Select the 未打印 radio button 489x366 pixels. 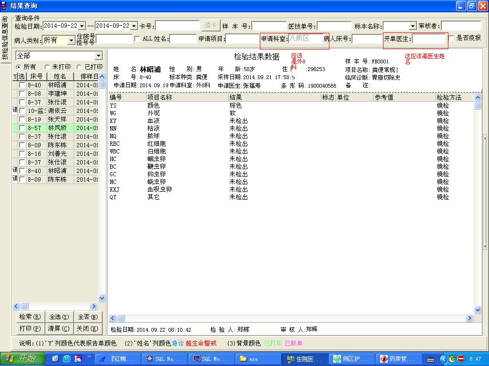coord(47,67)
